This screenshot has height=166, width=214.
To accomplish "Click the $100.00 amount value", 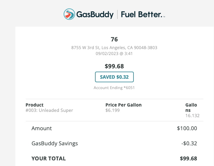I will point(187,128).
